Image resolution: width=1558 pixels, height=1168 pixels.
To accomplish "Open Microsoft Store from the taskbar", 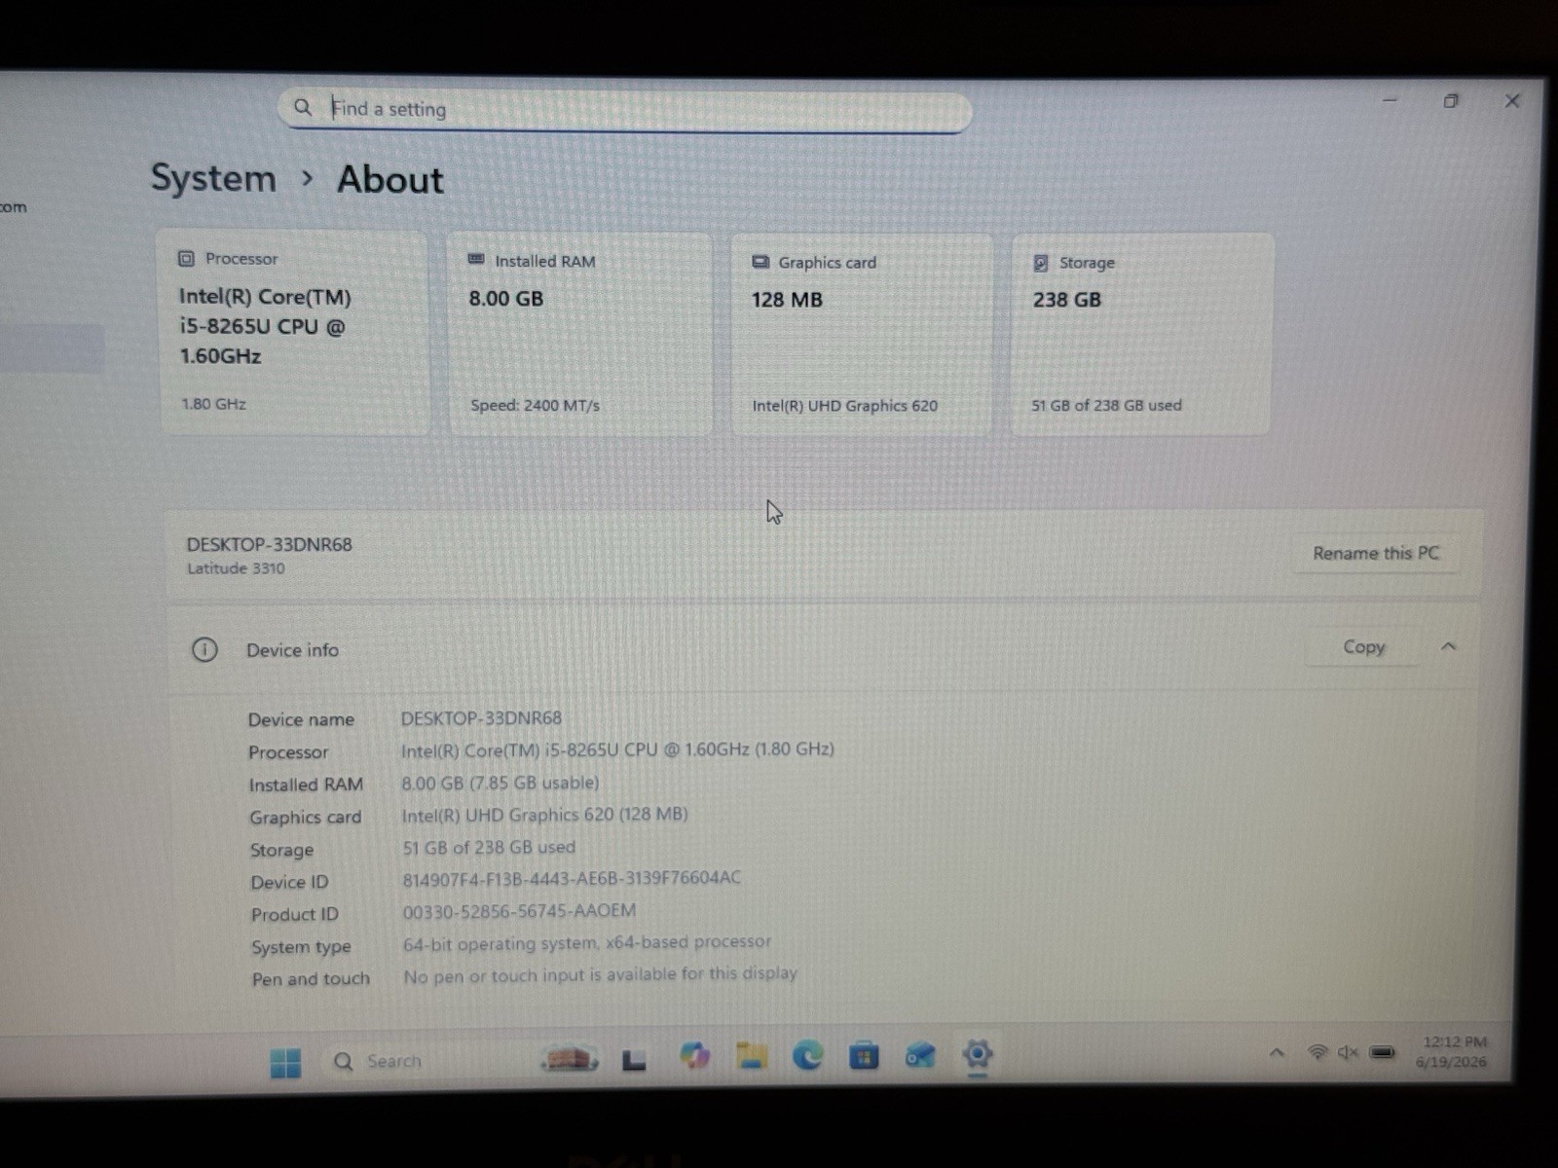I will (864, 1055).
